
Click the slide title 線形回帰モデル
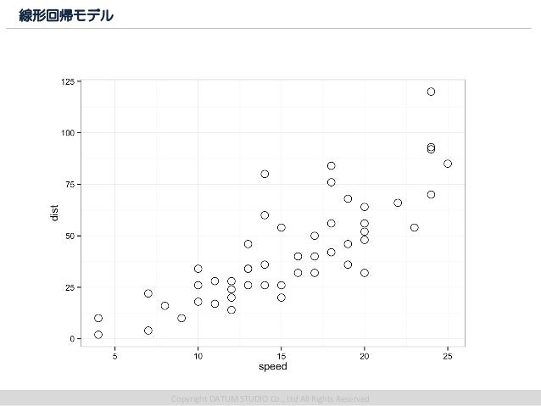(66, 15)
